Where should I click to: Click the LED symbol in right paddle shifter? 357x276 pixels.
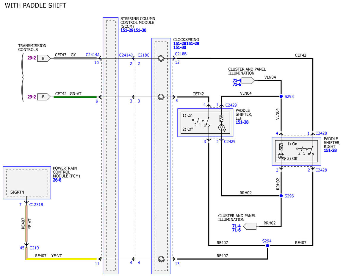pyautogui.click(x=281, y=156)
